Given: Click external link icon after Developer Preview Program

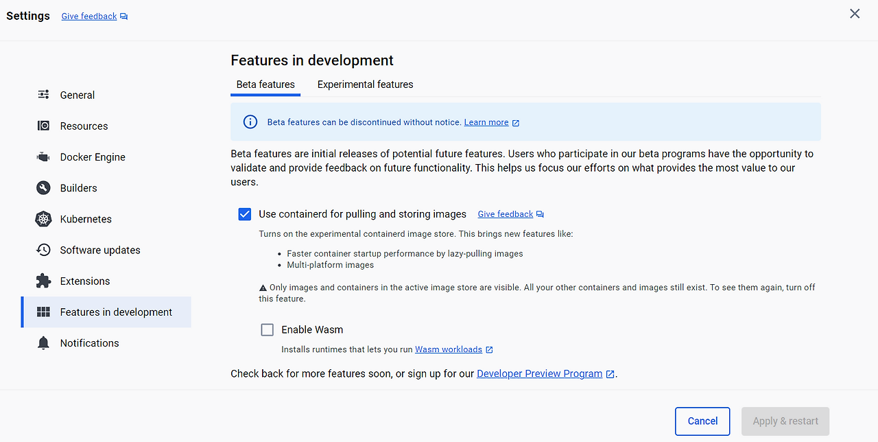Looking at the screenshot, I should pos(610,374).
